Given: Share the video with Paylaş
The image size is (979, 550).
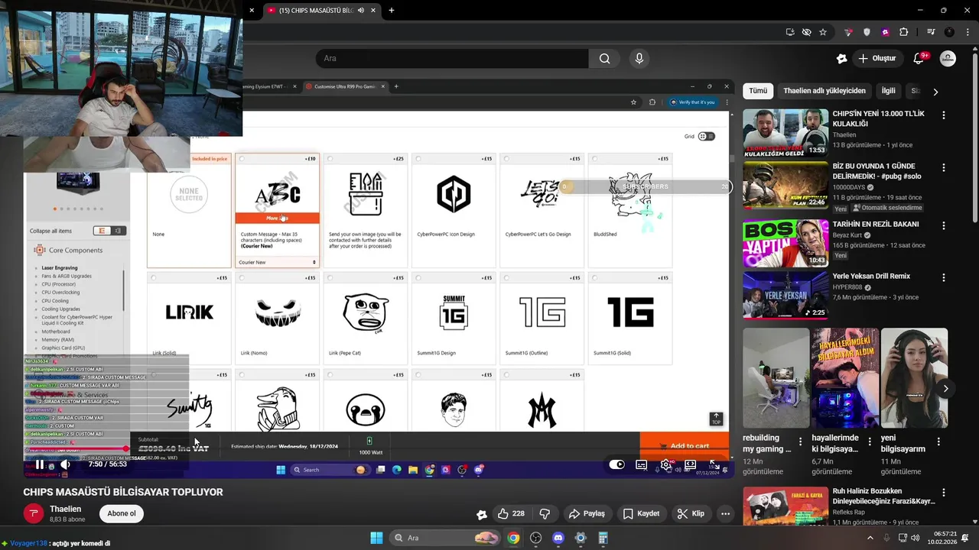Looking at the screenshot, I should (x=587, y=514).
